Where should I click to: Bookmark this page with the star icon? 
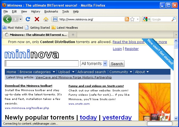(132, 19)
